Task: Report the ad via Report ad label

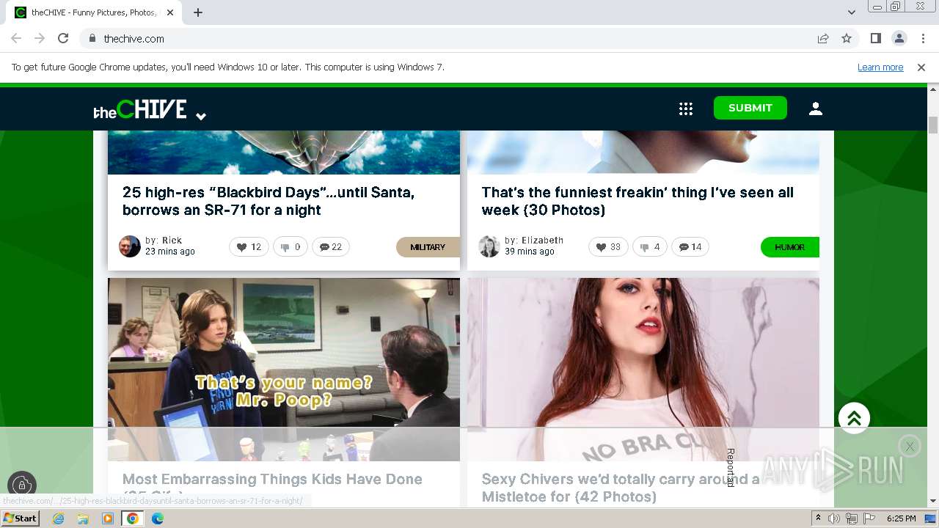Action: (x=731, y=468)
